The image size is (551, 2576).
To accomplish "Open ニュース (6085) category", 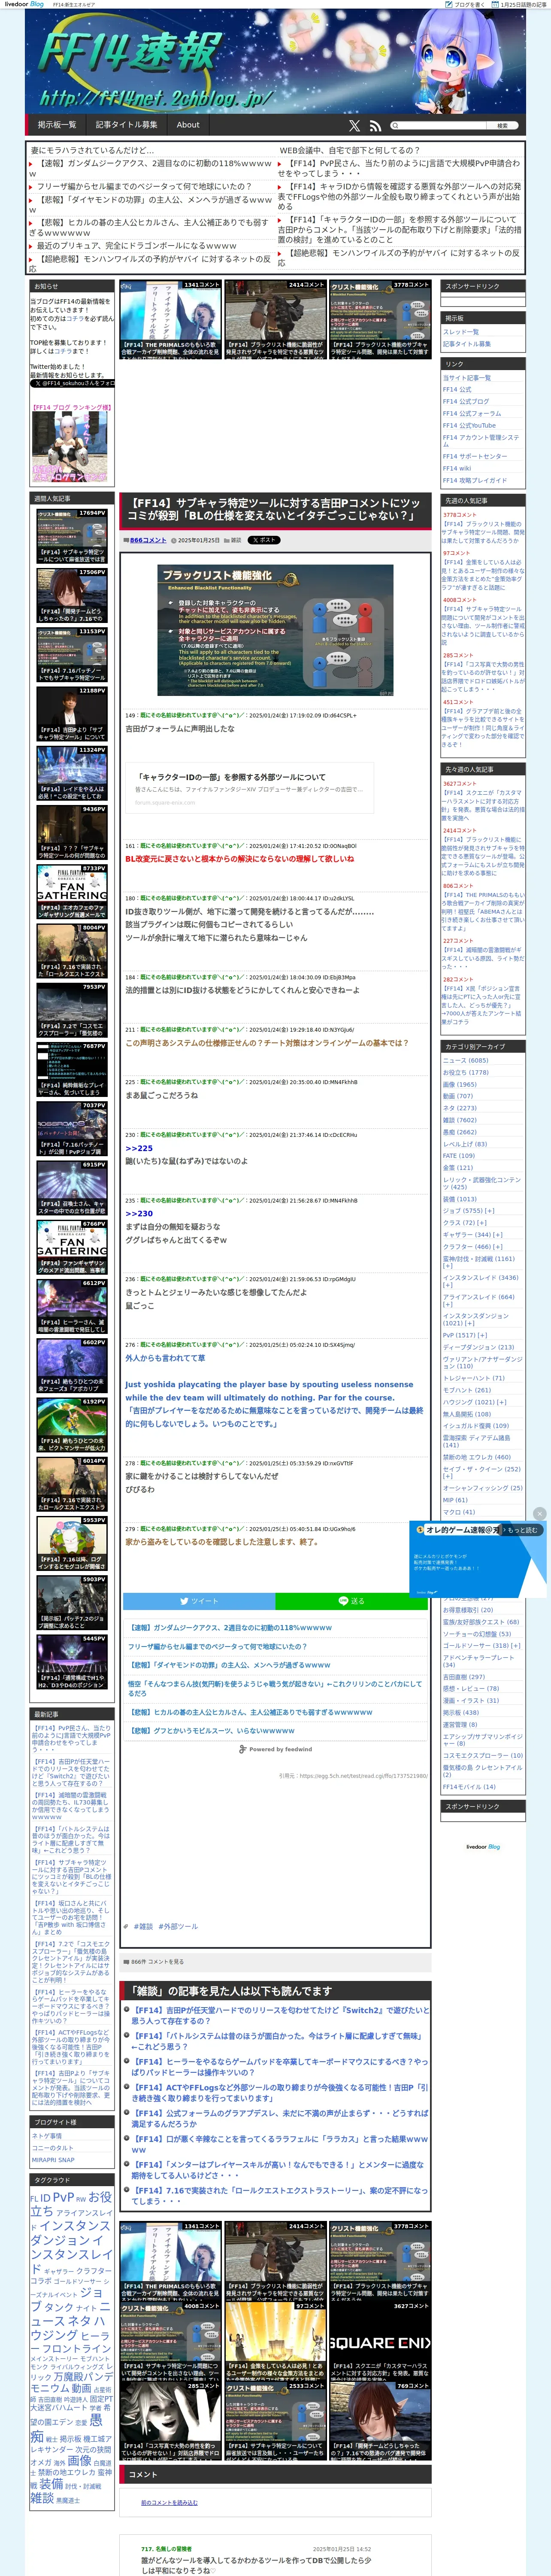I will [x=466, y=1060].
